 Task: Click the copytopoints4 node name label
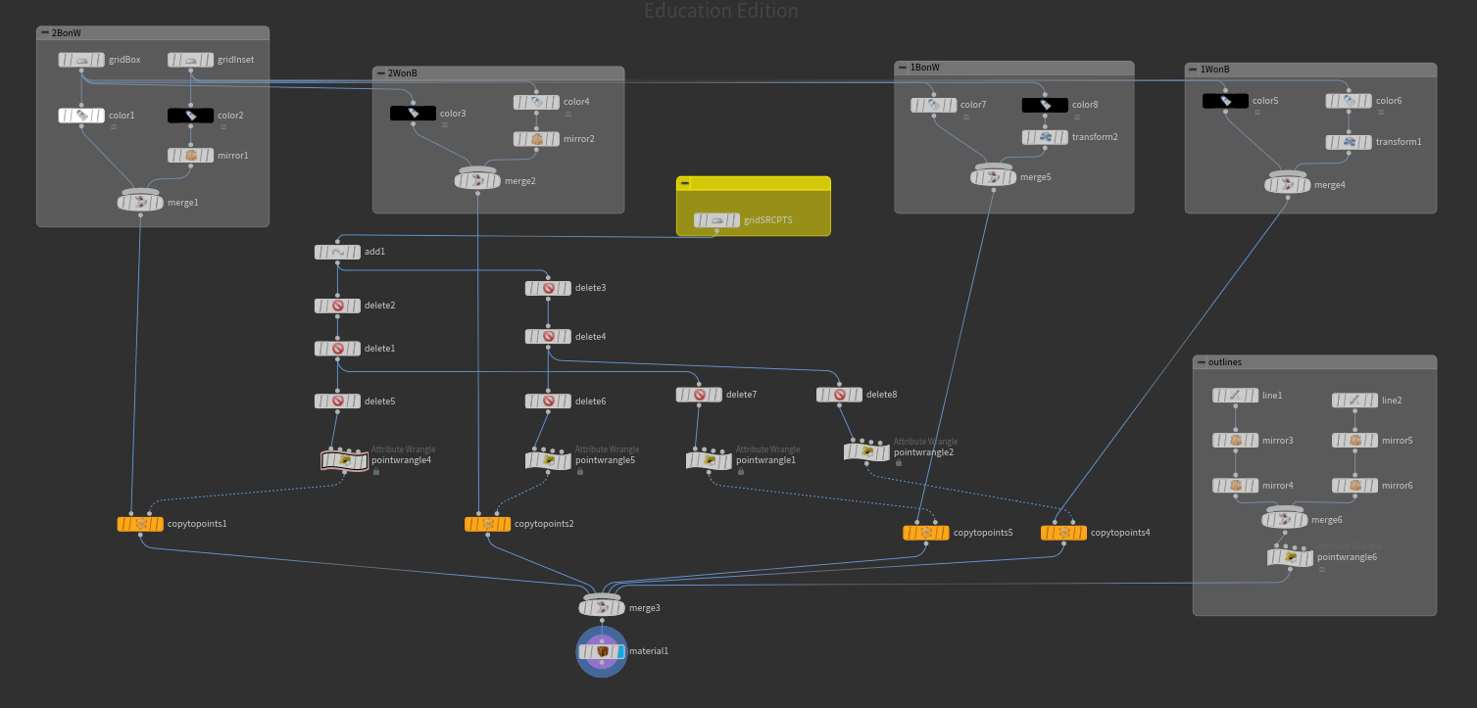pos(1120,534)
